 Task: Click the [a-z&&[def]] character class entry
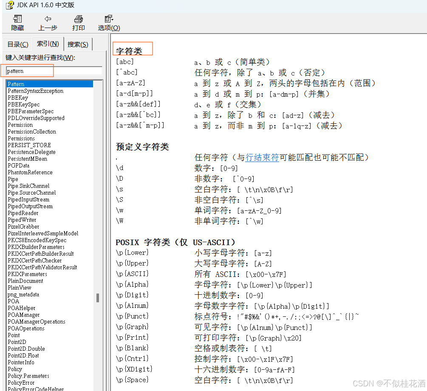139,104
